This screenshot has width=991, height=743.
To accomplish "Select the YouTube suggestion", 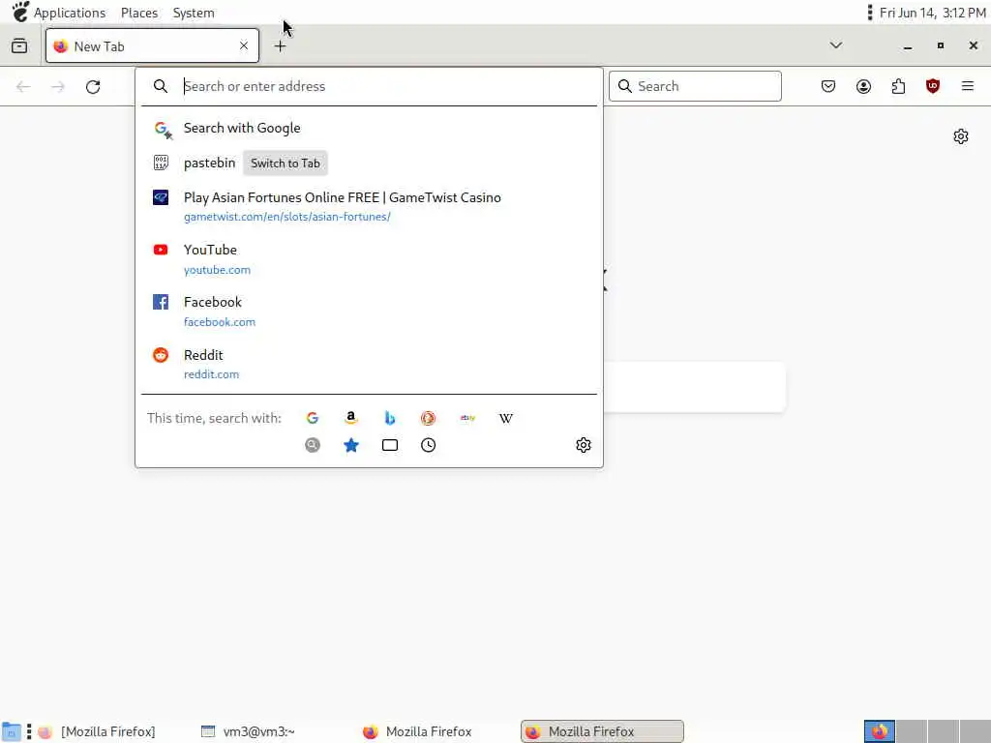I will 369,259.
